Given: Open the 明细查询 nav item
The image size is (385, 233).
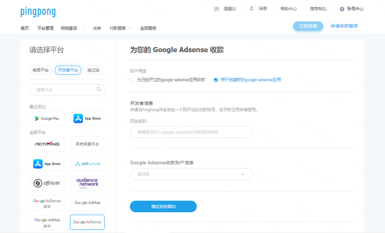Looking at the screenshot, I should click(x=69, y=28).
